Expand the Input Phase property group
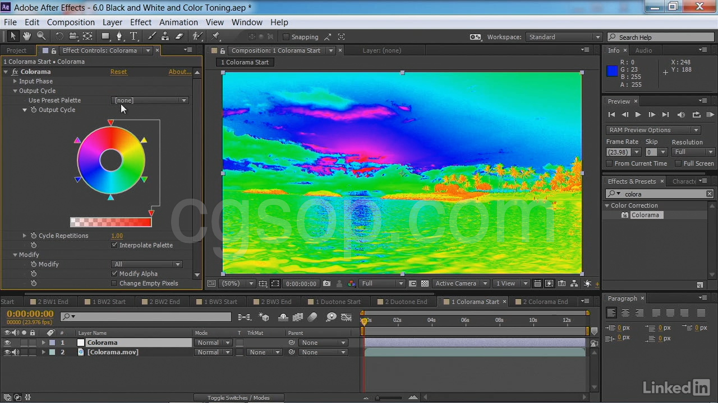 pos(15,81)
